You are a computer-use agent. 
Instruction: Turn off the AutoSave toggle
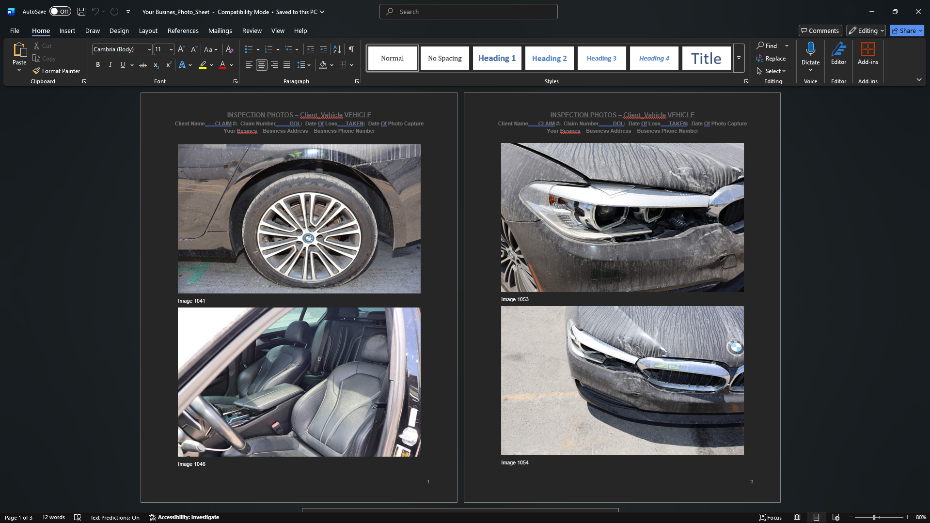pos(60,11)
